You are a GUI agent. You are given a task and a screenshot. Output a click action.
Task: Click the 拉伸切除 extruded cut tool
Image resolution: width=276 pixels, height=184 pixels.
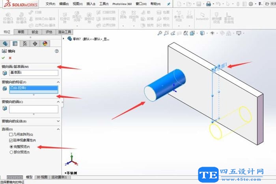65,18
